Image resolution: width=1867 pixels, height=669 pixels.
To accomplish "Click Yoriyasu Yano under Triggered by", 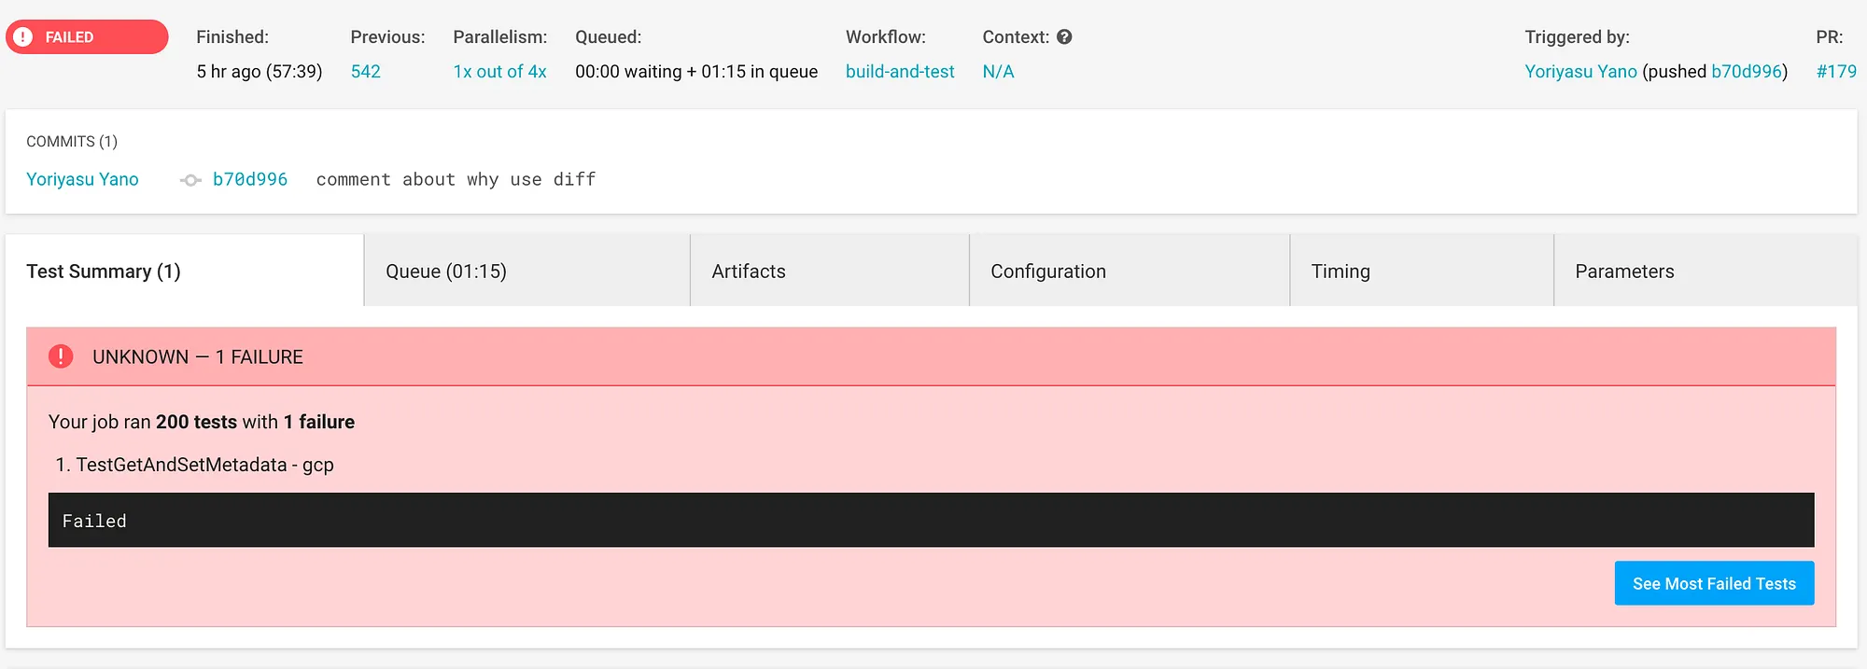I will coord(1580,72).
